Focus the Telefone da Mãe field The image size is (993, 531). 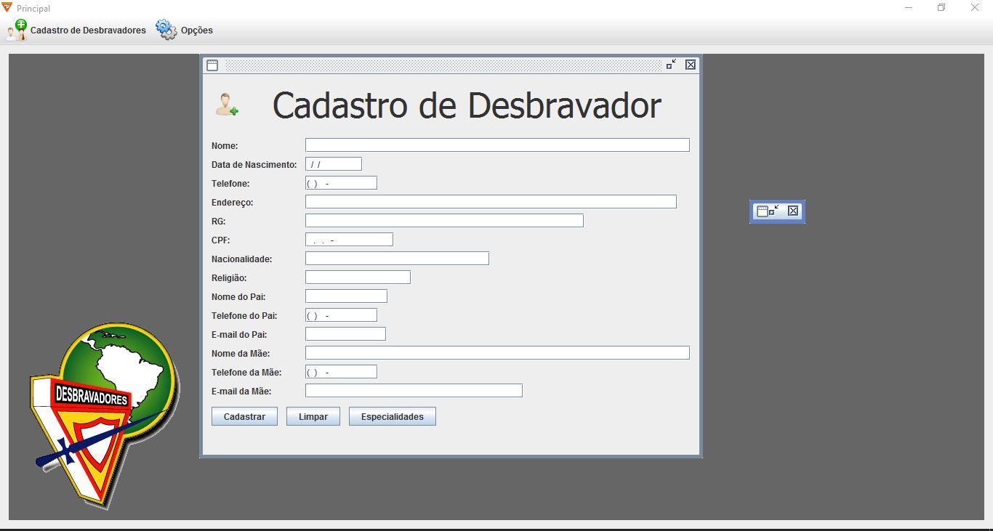coord(341,372)
